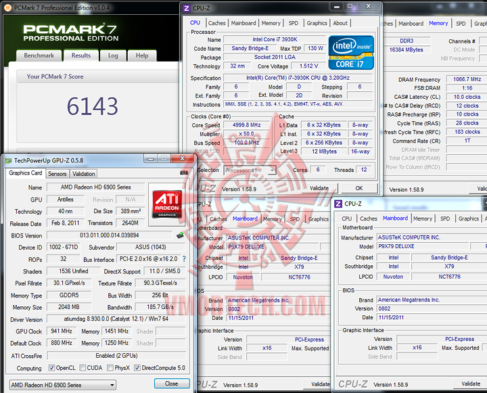This screenshot has width=487, height=393.
Task: Click Validate in the top CPU-Z window
Action: 319,188
